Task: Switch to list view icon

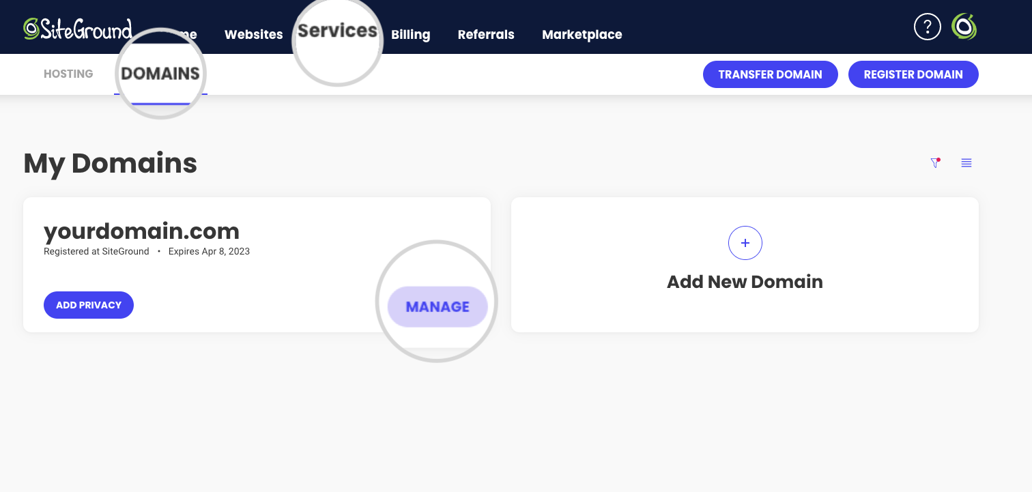Action: pos(966,162)
